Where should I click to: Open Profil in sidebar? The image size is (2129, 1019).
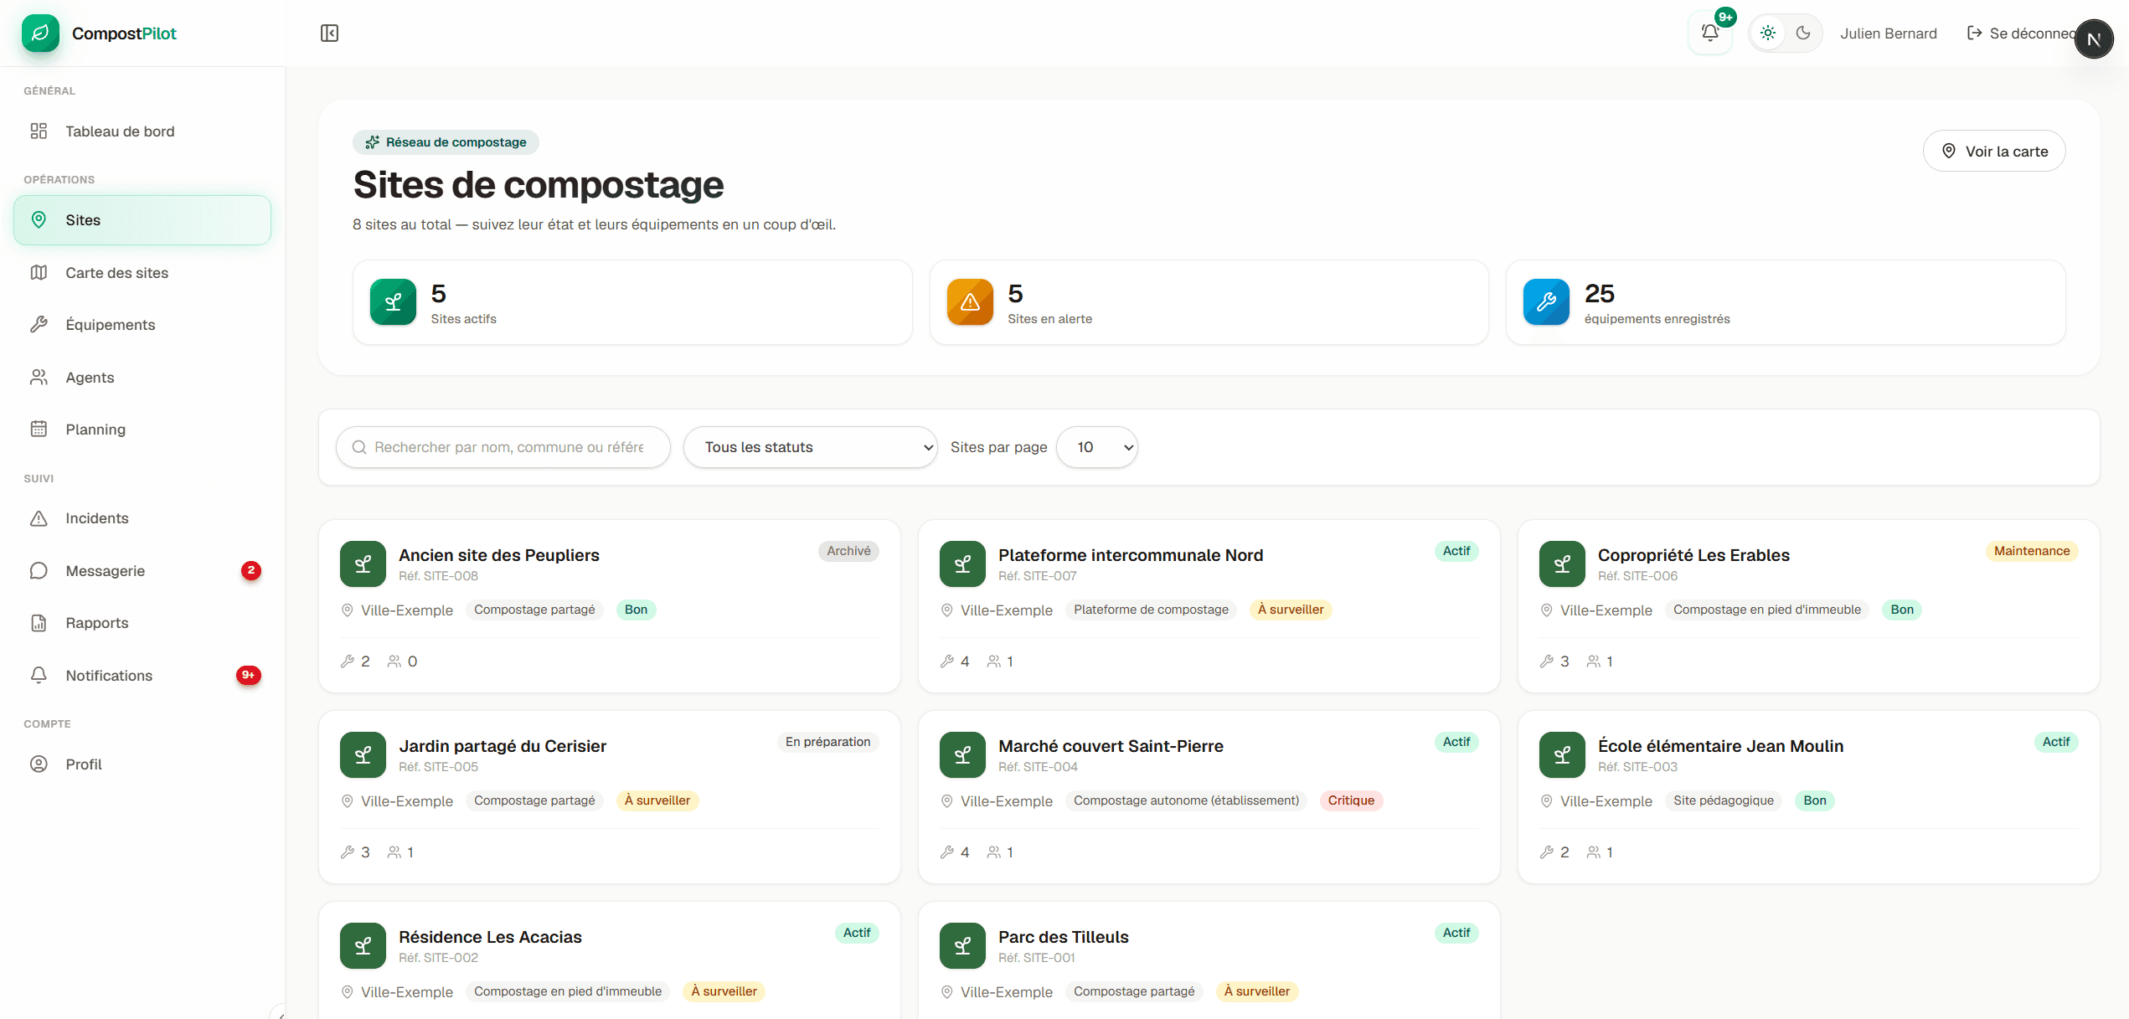coord(142,764)
